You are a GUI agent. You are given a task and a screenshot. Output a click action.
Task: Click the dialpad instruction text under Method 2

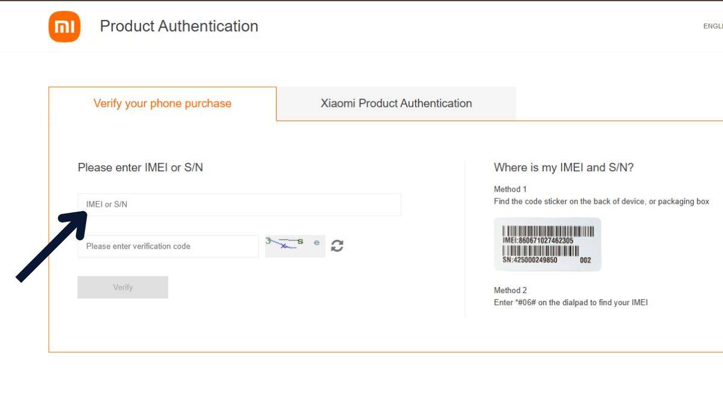(x=570, y=302)
